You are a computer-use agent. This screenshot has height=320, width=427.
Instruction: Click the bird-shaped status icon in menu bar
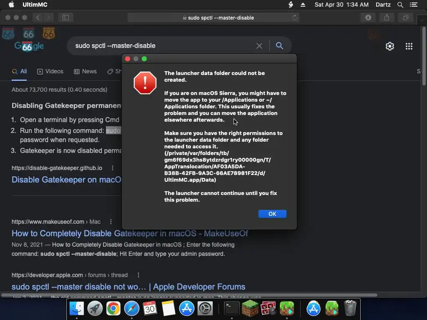[x=291, y=5]
